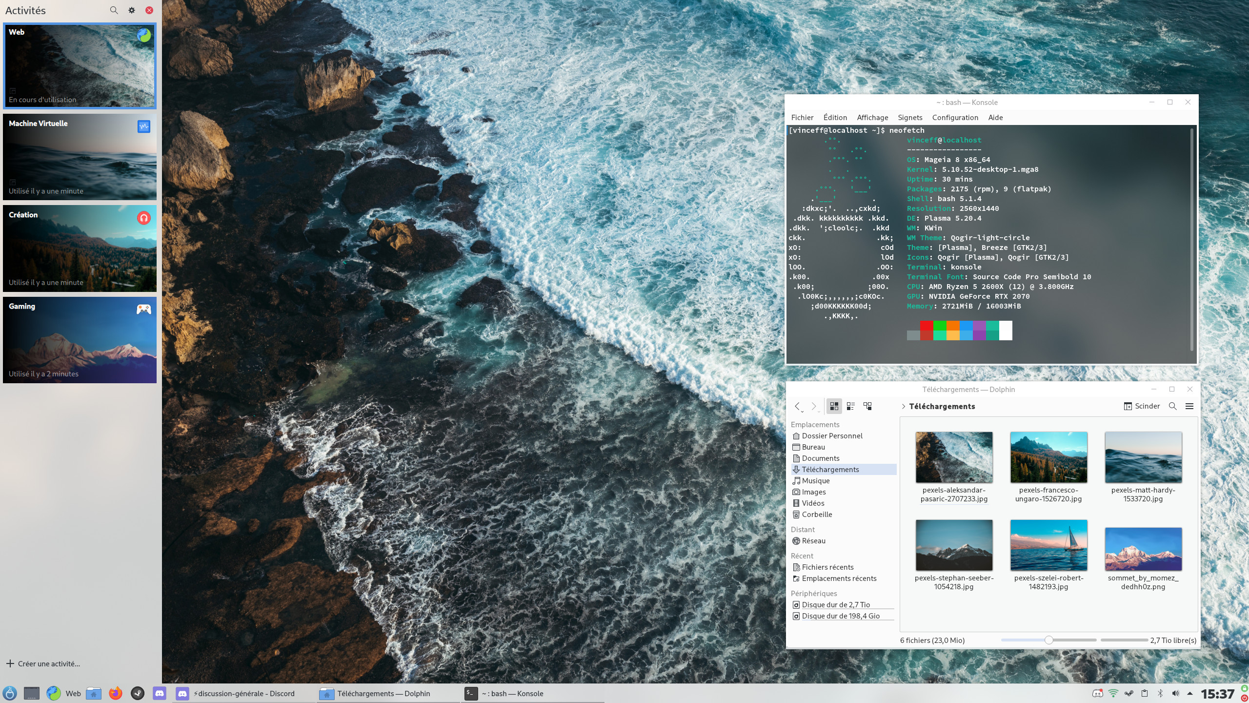1249x703 pixels.
Task: Click the 15:37 clock
Action: click(x=1217, y=694)
